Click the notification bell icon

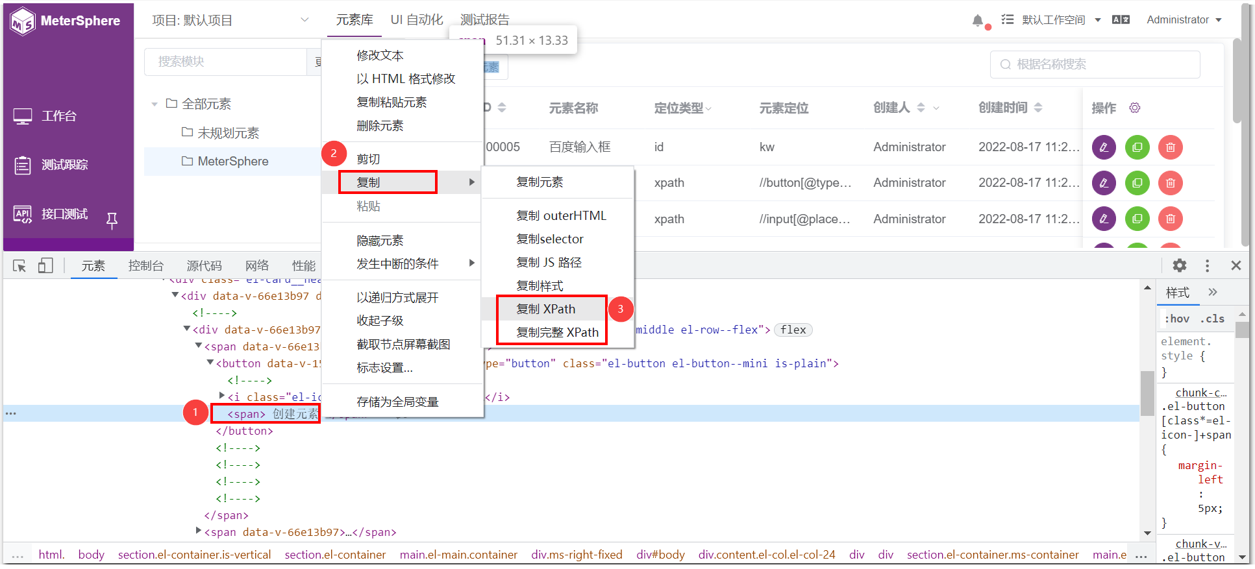coord(978,20)
